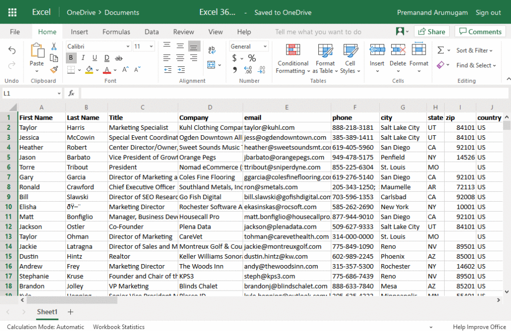The width and height of the screenshot is (511, 331).
Task: Toggle Italic formatting
Action: click(83, 58)
